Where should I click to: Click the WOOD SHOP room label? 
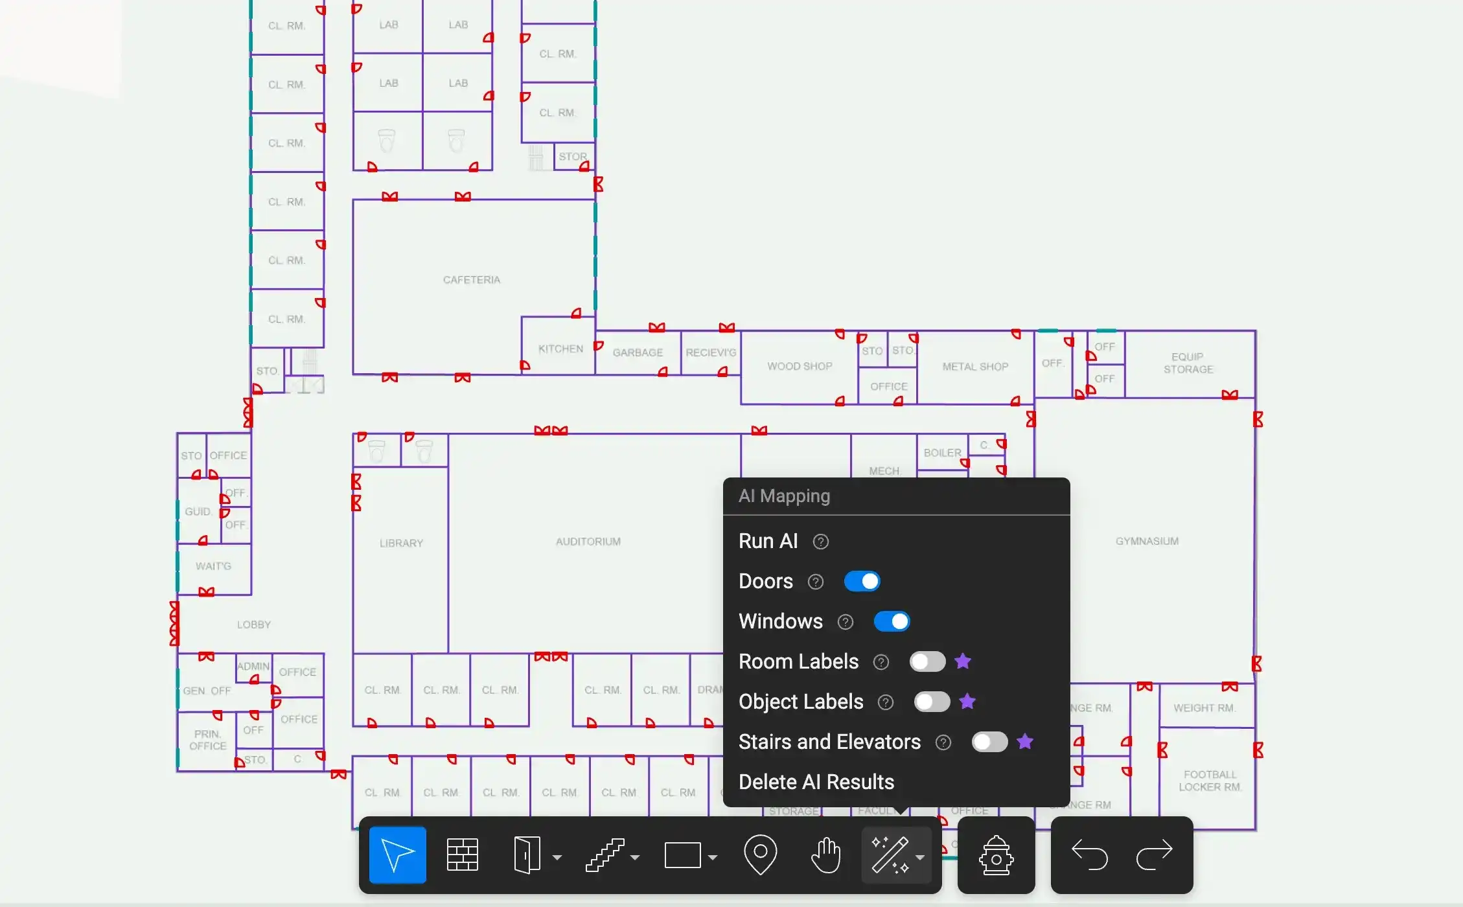tap(800, 366)
